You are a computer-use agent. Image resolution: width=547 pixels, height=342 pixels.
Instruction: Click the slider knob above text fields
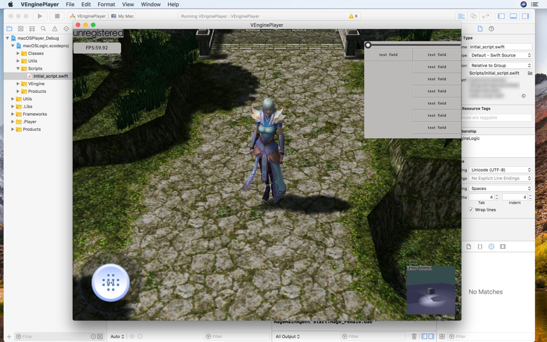coord(368,45)
